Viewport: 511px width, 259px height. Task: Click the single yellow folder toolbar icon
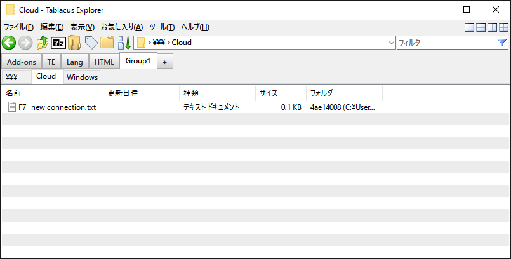[x=107, y=43]
